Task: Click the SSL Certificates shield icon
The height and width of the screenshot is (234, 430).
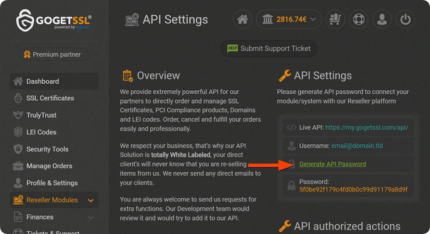Action: pos(18,98)
